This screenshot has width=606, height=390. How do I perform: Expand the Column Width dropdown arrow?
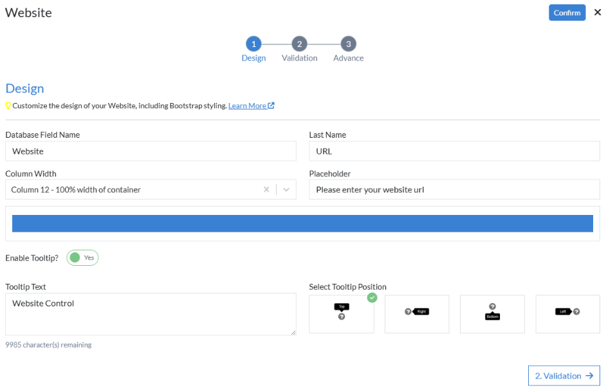286,190
